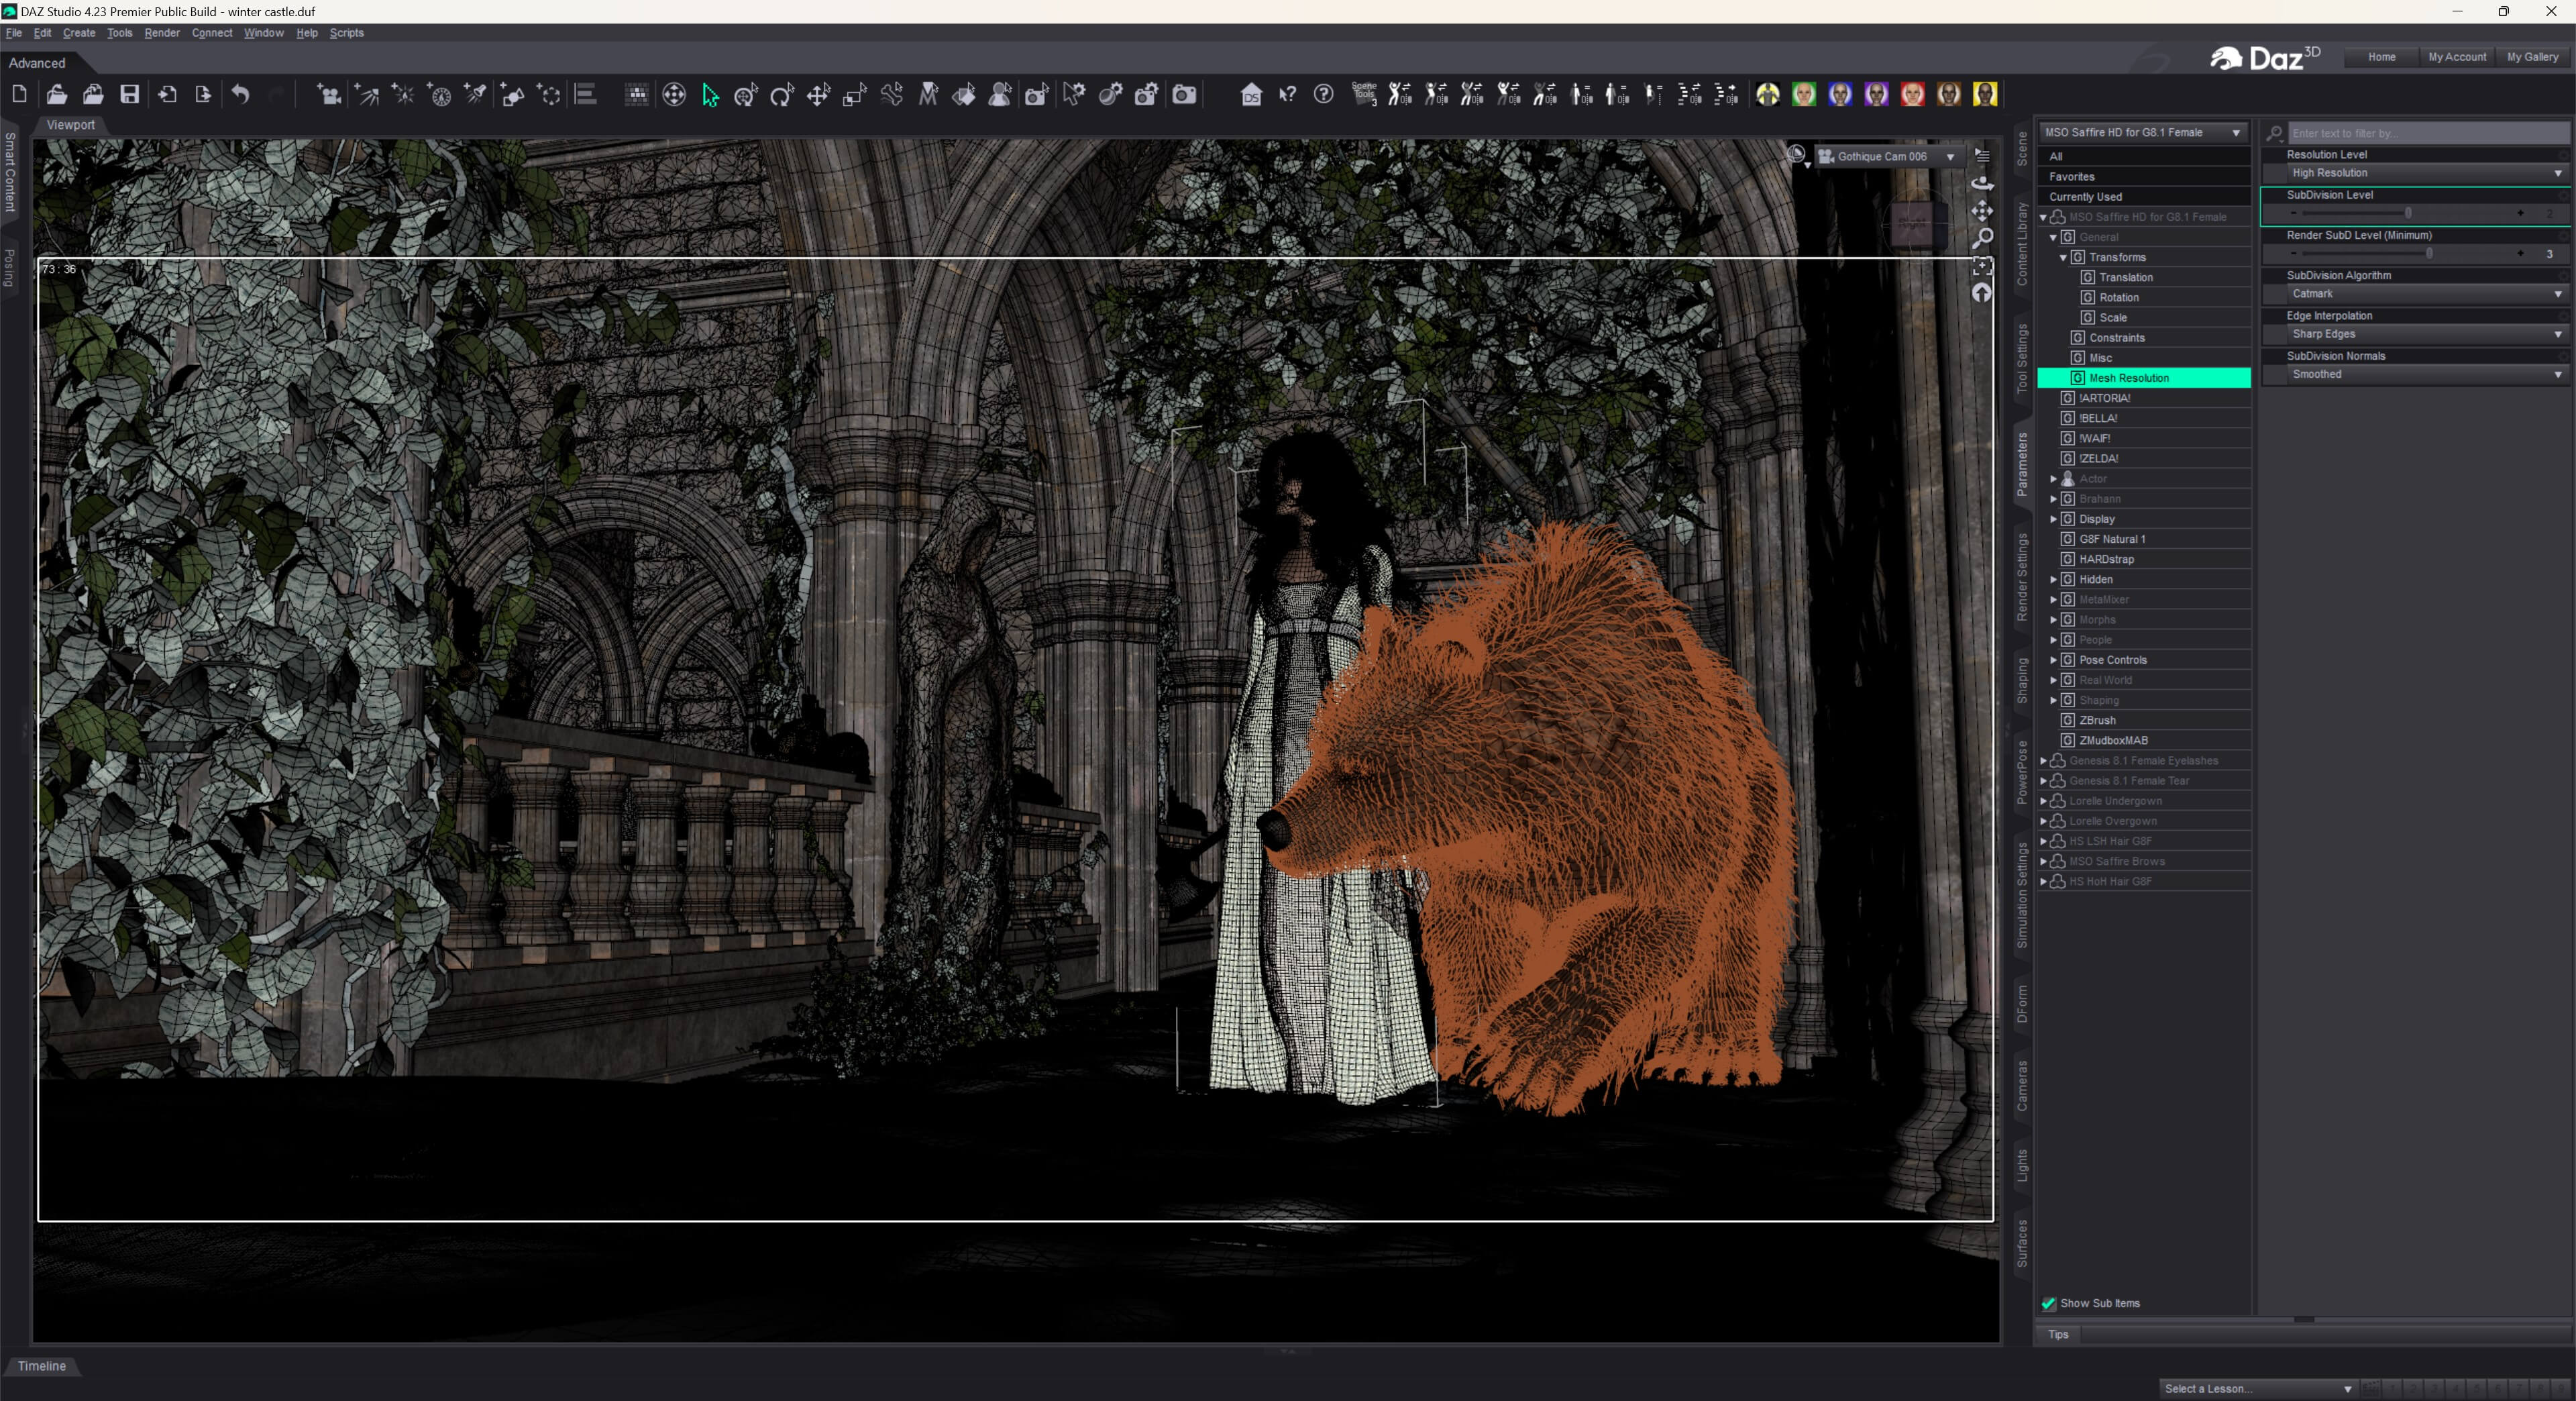Select the Translate tool with four arrows
This screenshot has height=1401, width=2576.
pyautogui.click(x=818, y=94)
